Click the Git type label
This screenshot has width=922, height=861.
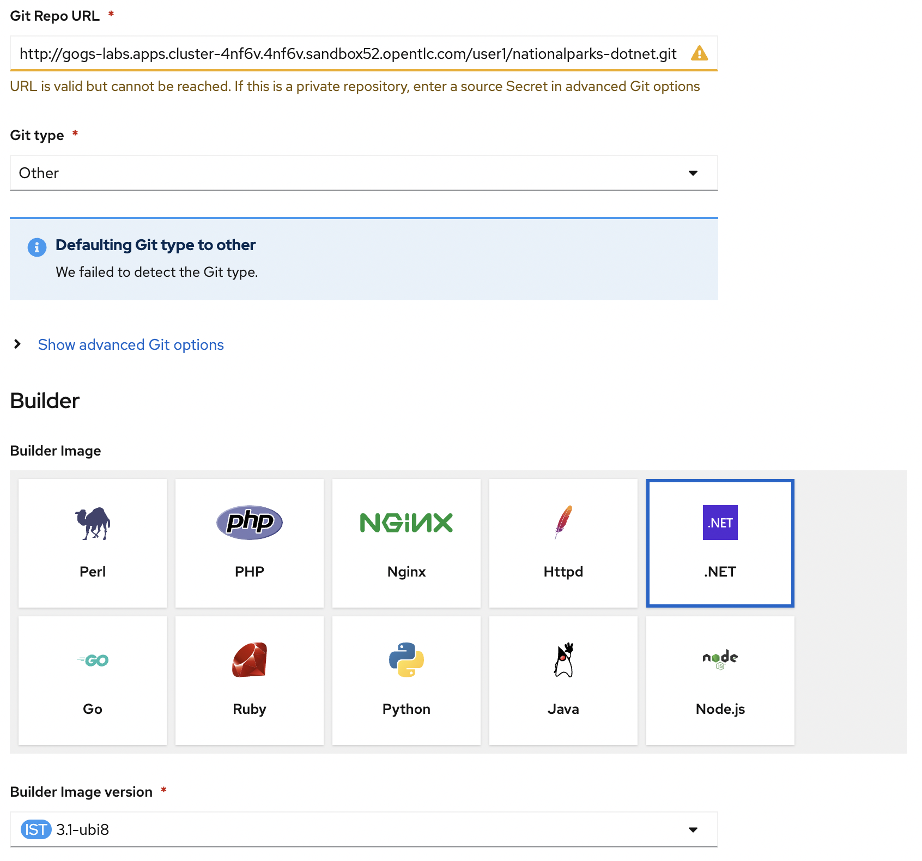coord(37,136)
